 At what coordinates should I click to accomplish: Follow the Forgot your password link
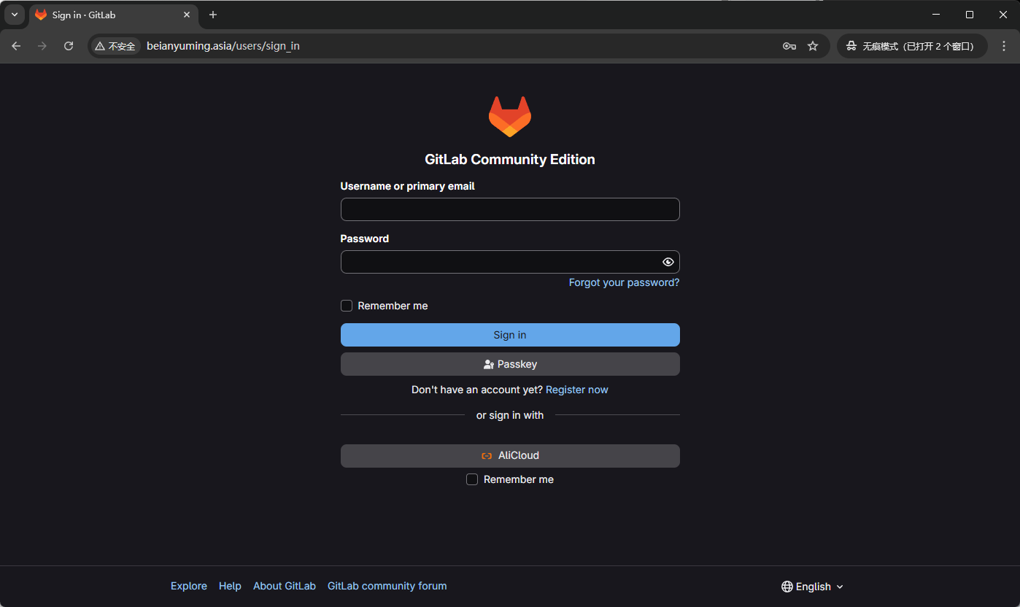(624, 282)
